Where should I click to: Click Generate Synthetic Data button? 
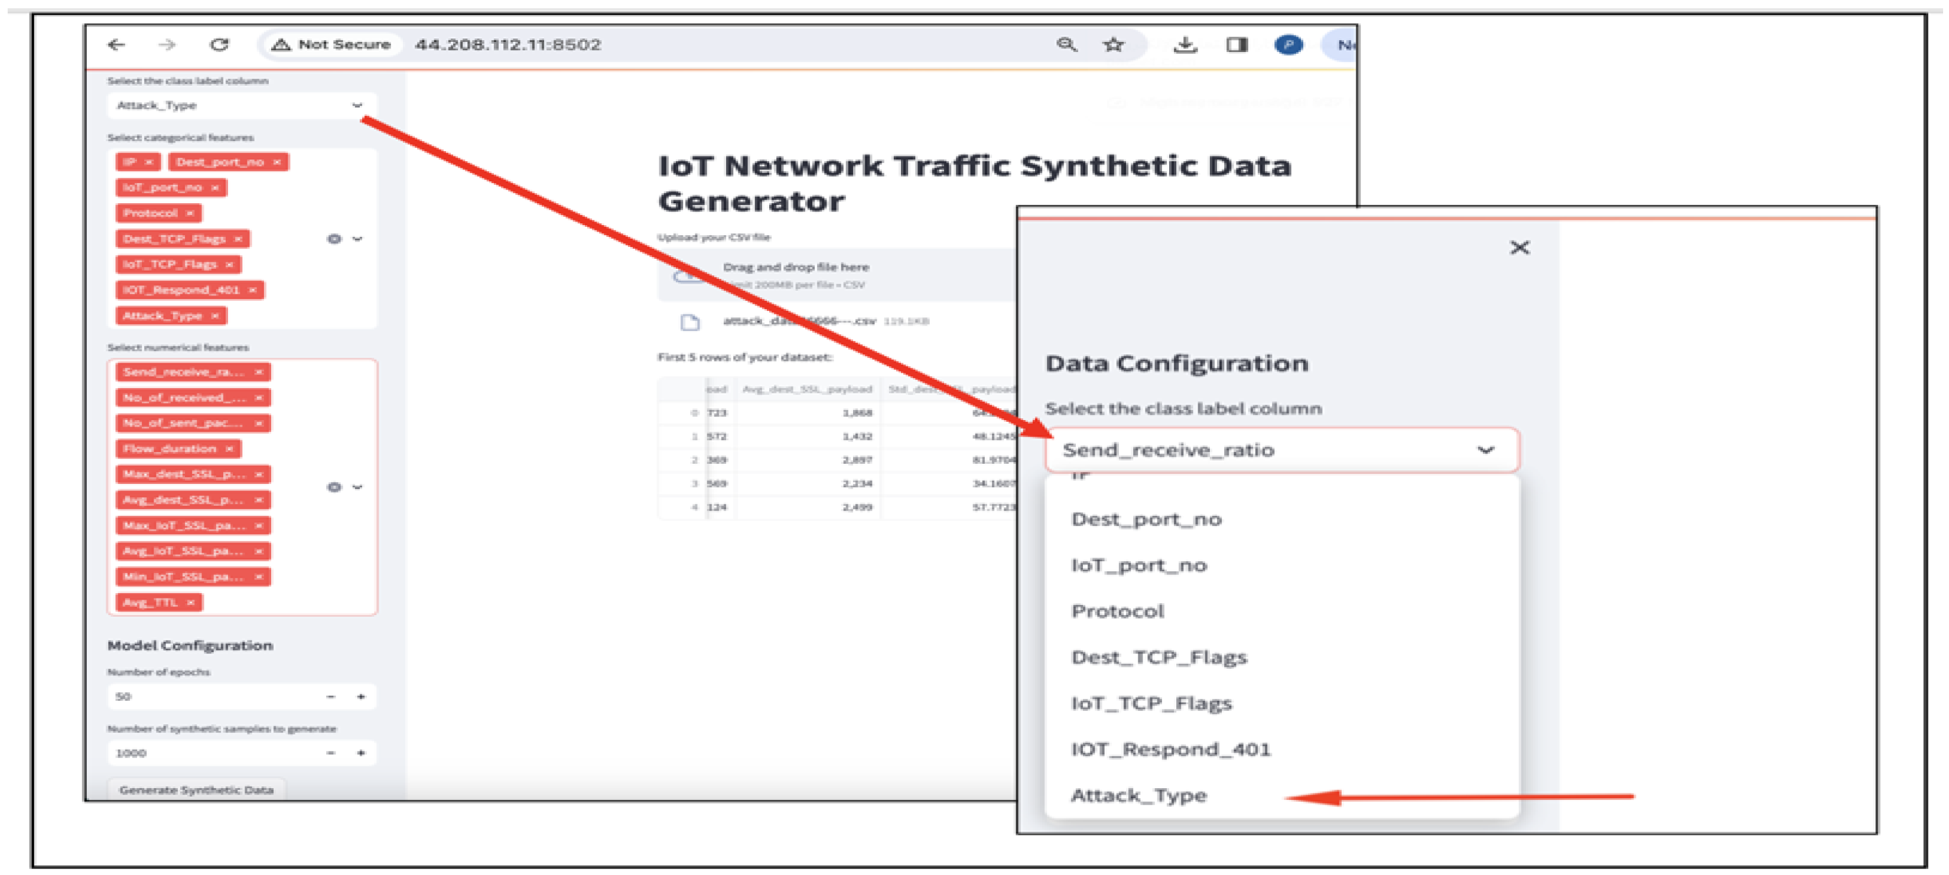(x=196, y=789)
